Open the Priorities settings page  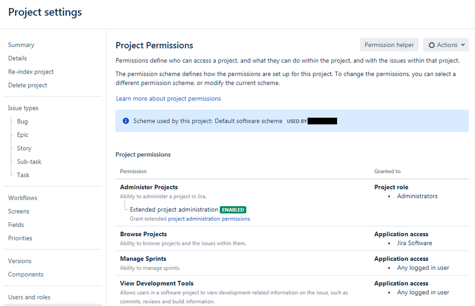point(20,238)
